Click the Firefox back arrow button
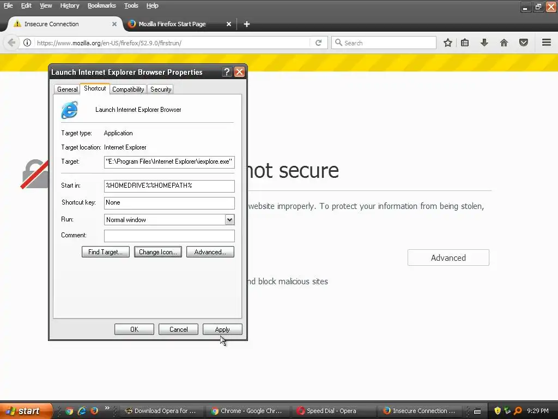The width and height of the screenshot is (558, 419). (11, 43)
